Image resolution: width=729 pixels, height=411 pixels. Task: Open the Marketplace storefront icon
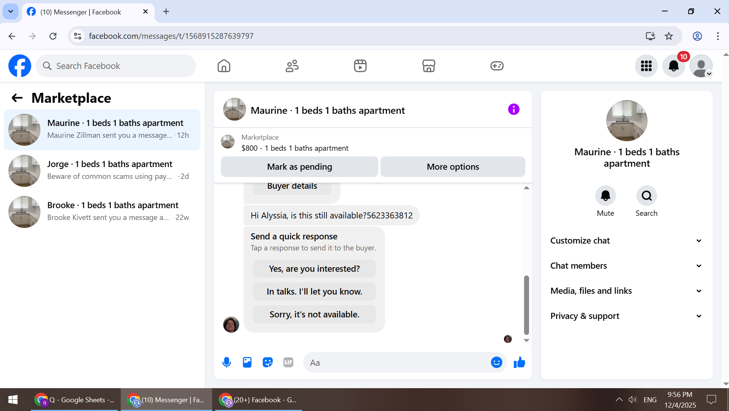point(429,66)
